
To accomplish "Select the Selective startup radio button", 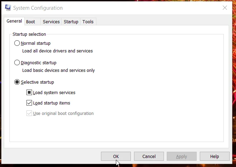I will pyautogui.click(x=17, y=82).
